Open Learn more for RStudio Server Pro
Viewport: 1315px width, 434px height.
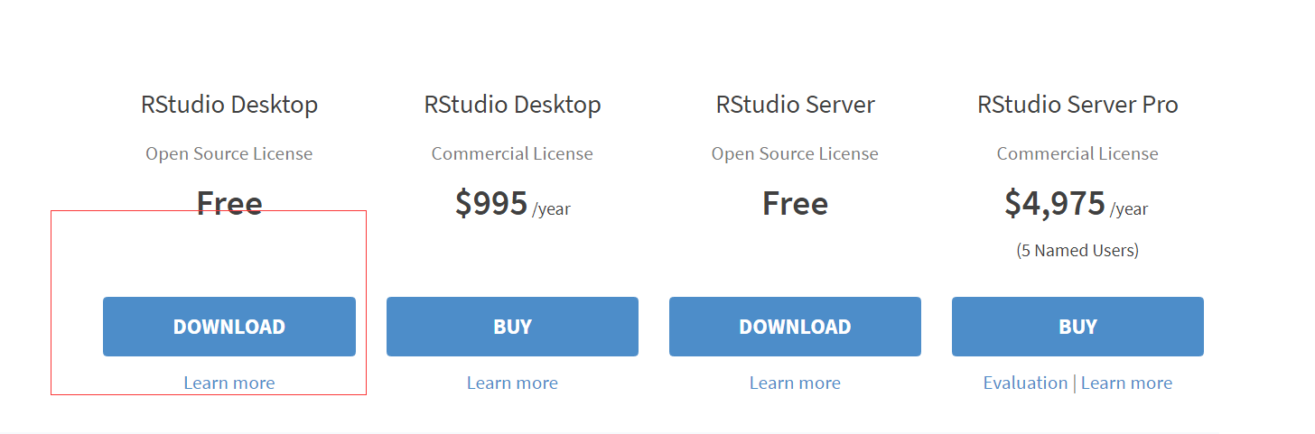click(x=1126, y=383)
